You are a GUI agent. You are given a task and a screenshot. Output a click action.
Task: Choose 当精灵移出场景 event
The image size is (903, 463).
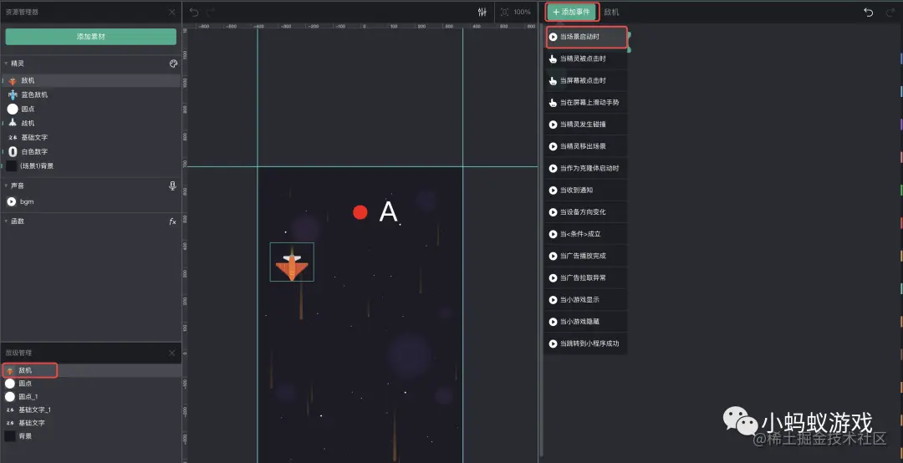(586, 146)
